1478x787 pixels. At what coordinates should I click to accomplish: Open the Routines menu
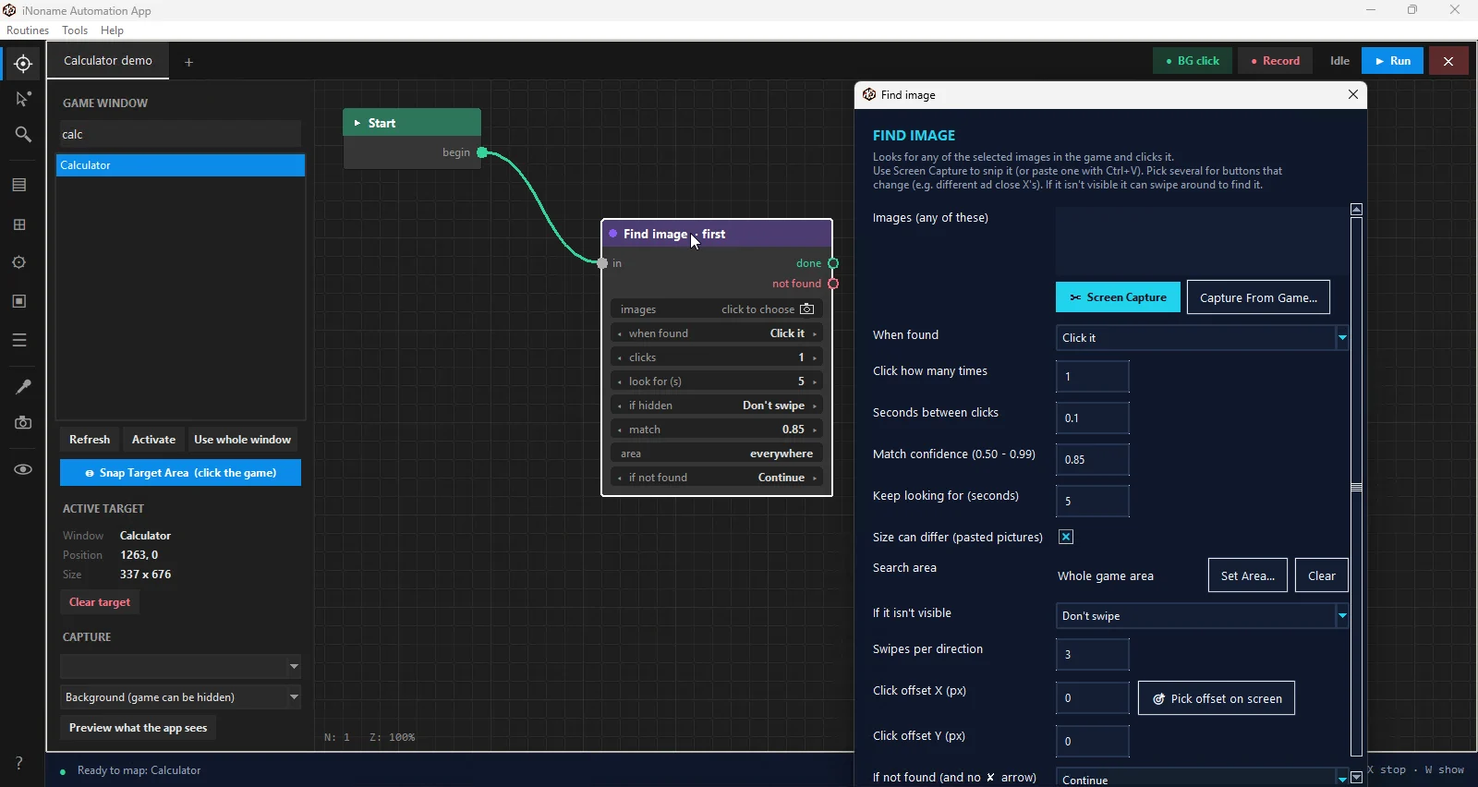pyautogui.click(x=28, y=30)
